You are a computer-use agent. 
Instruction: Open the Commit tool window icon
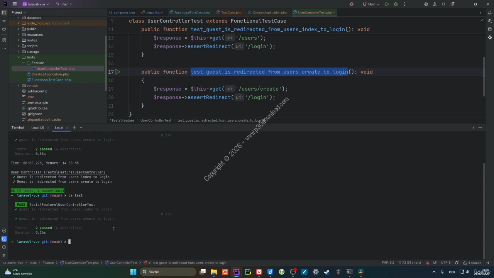(x=4, y=21)
